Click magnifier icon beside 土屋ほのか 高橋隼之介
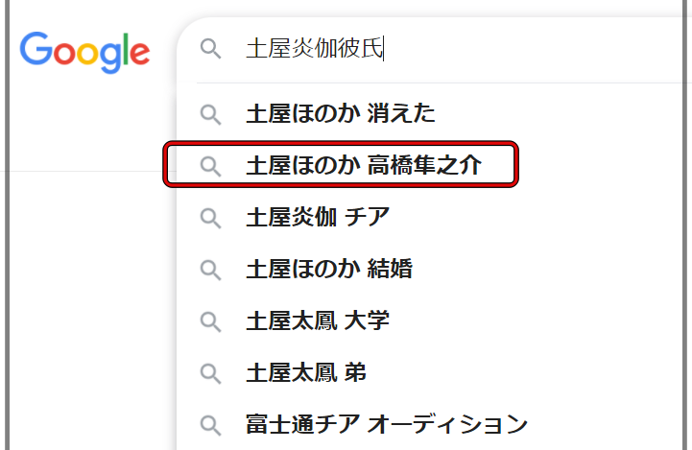 210,166
